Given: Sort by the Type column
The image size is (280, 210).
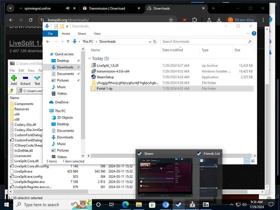Looking at the screenshot, I should tap(205, 50).
